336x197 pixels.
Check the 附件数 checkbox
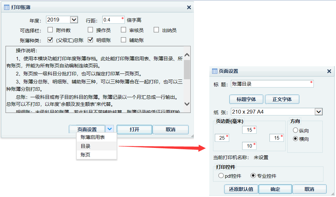coord(50,30)
